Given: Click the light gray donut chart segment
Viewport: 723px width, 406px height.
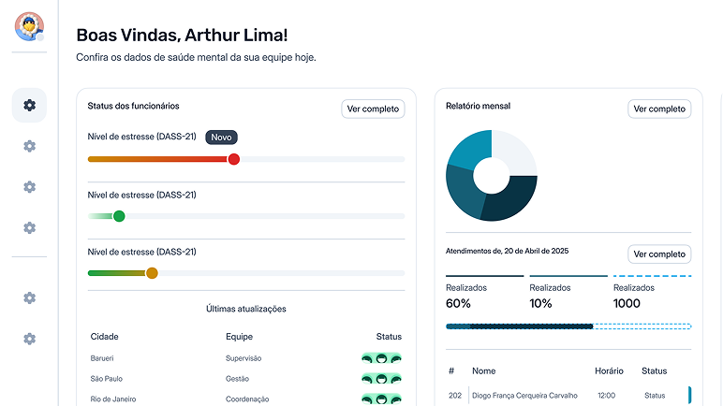Looking at the screenshot, I should (514, 152).
